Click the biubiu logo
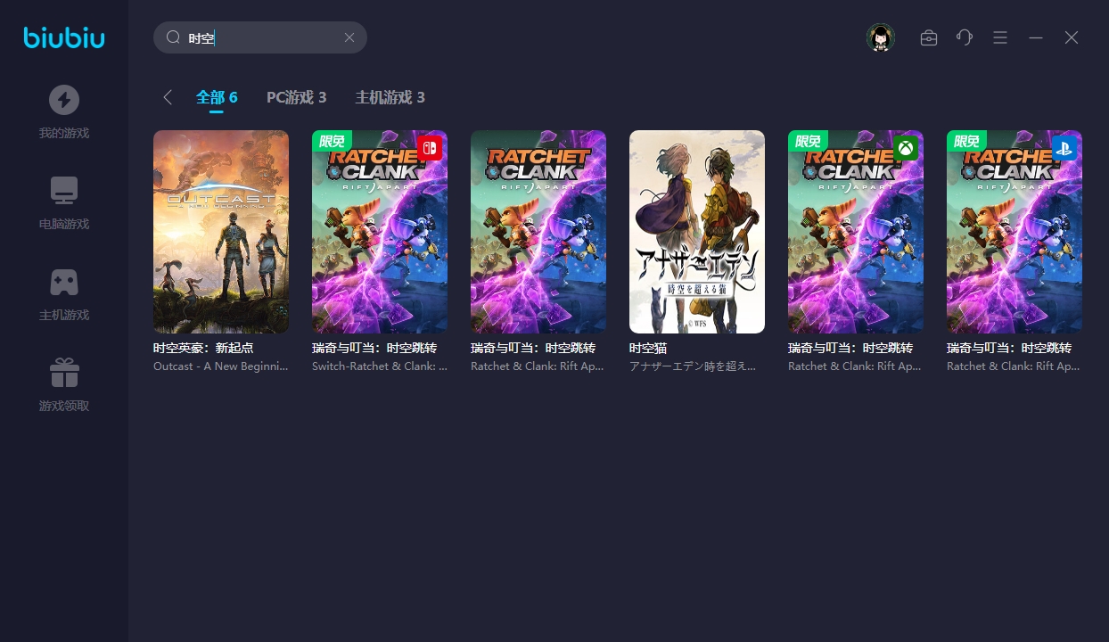The height and width of the screenshot is (642, 1109). (64, 37)
